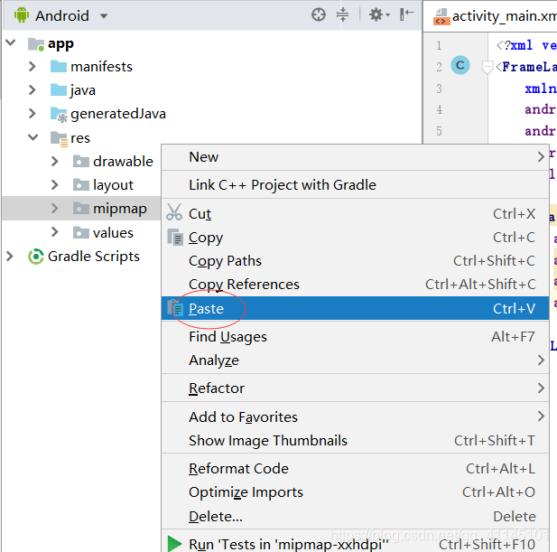Choose Show Image Thumbnails
The image size is (557, 552).
point(355,440)
